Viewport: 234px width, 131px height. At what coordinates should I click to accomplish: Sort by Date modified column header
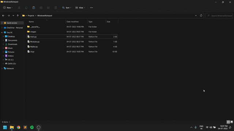pyautogui.click(x=72, y=22)
